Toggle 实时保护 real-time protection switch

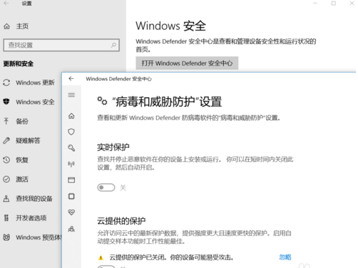point(106,188)
